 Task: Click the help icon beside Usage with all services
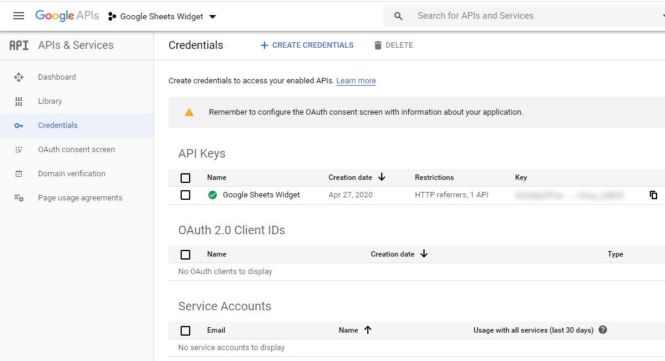[x=603, y=330]
